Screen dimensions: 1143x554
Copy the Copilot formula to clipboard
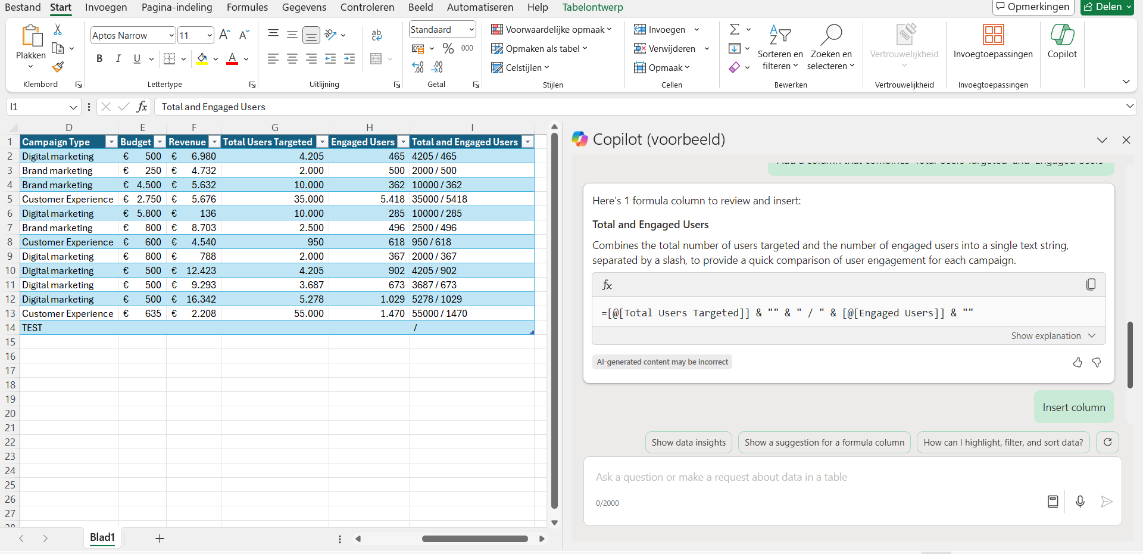coord(1091,285)
